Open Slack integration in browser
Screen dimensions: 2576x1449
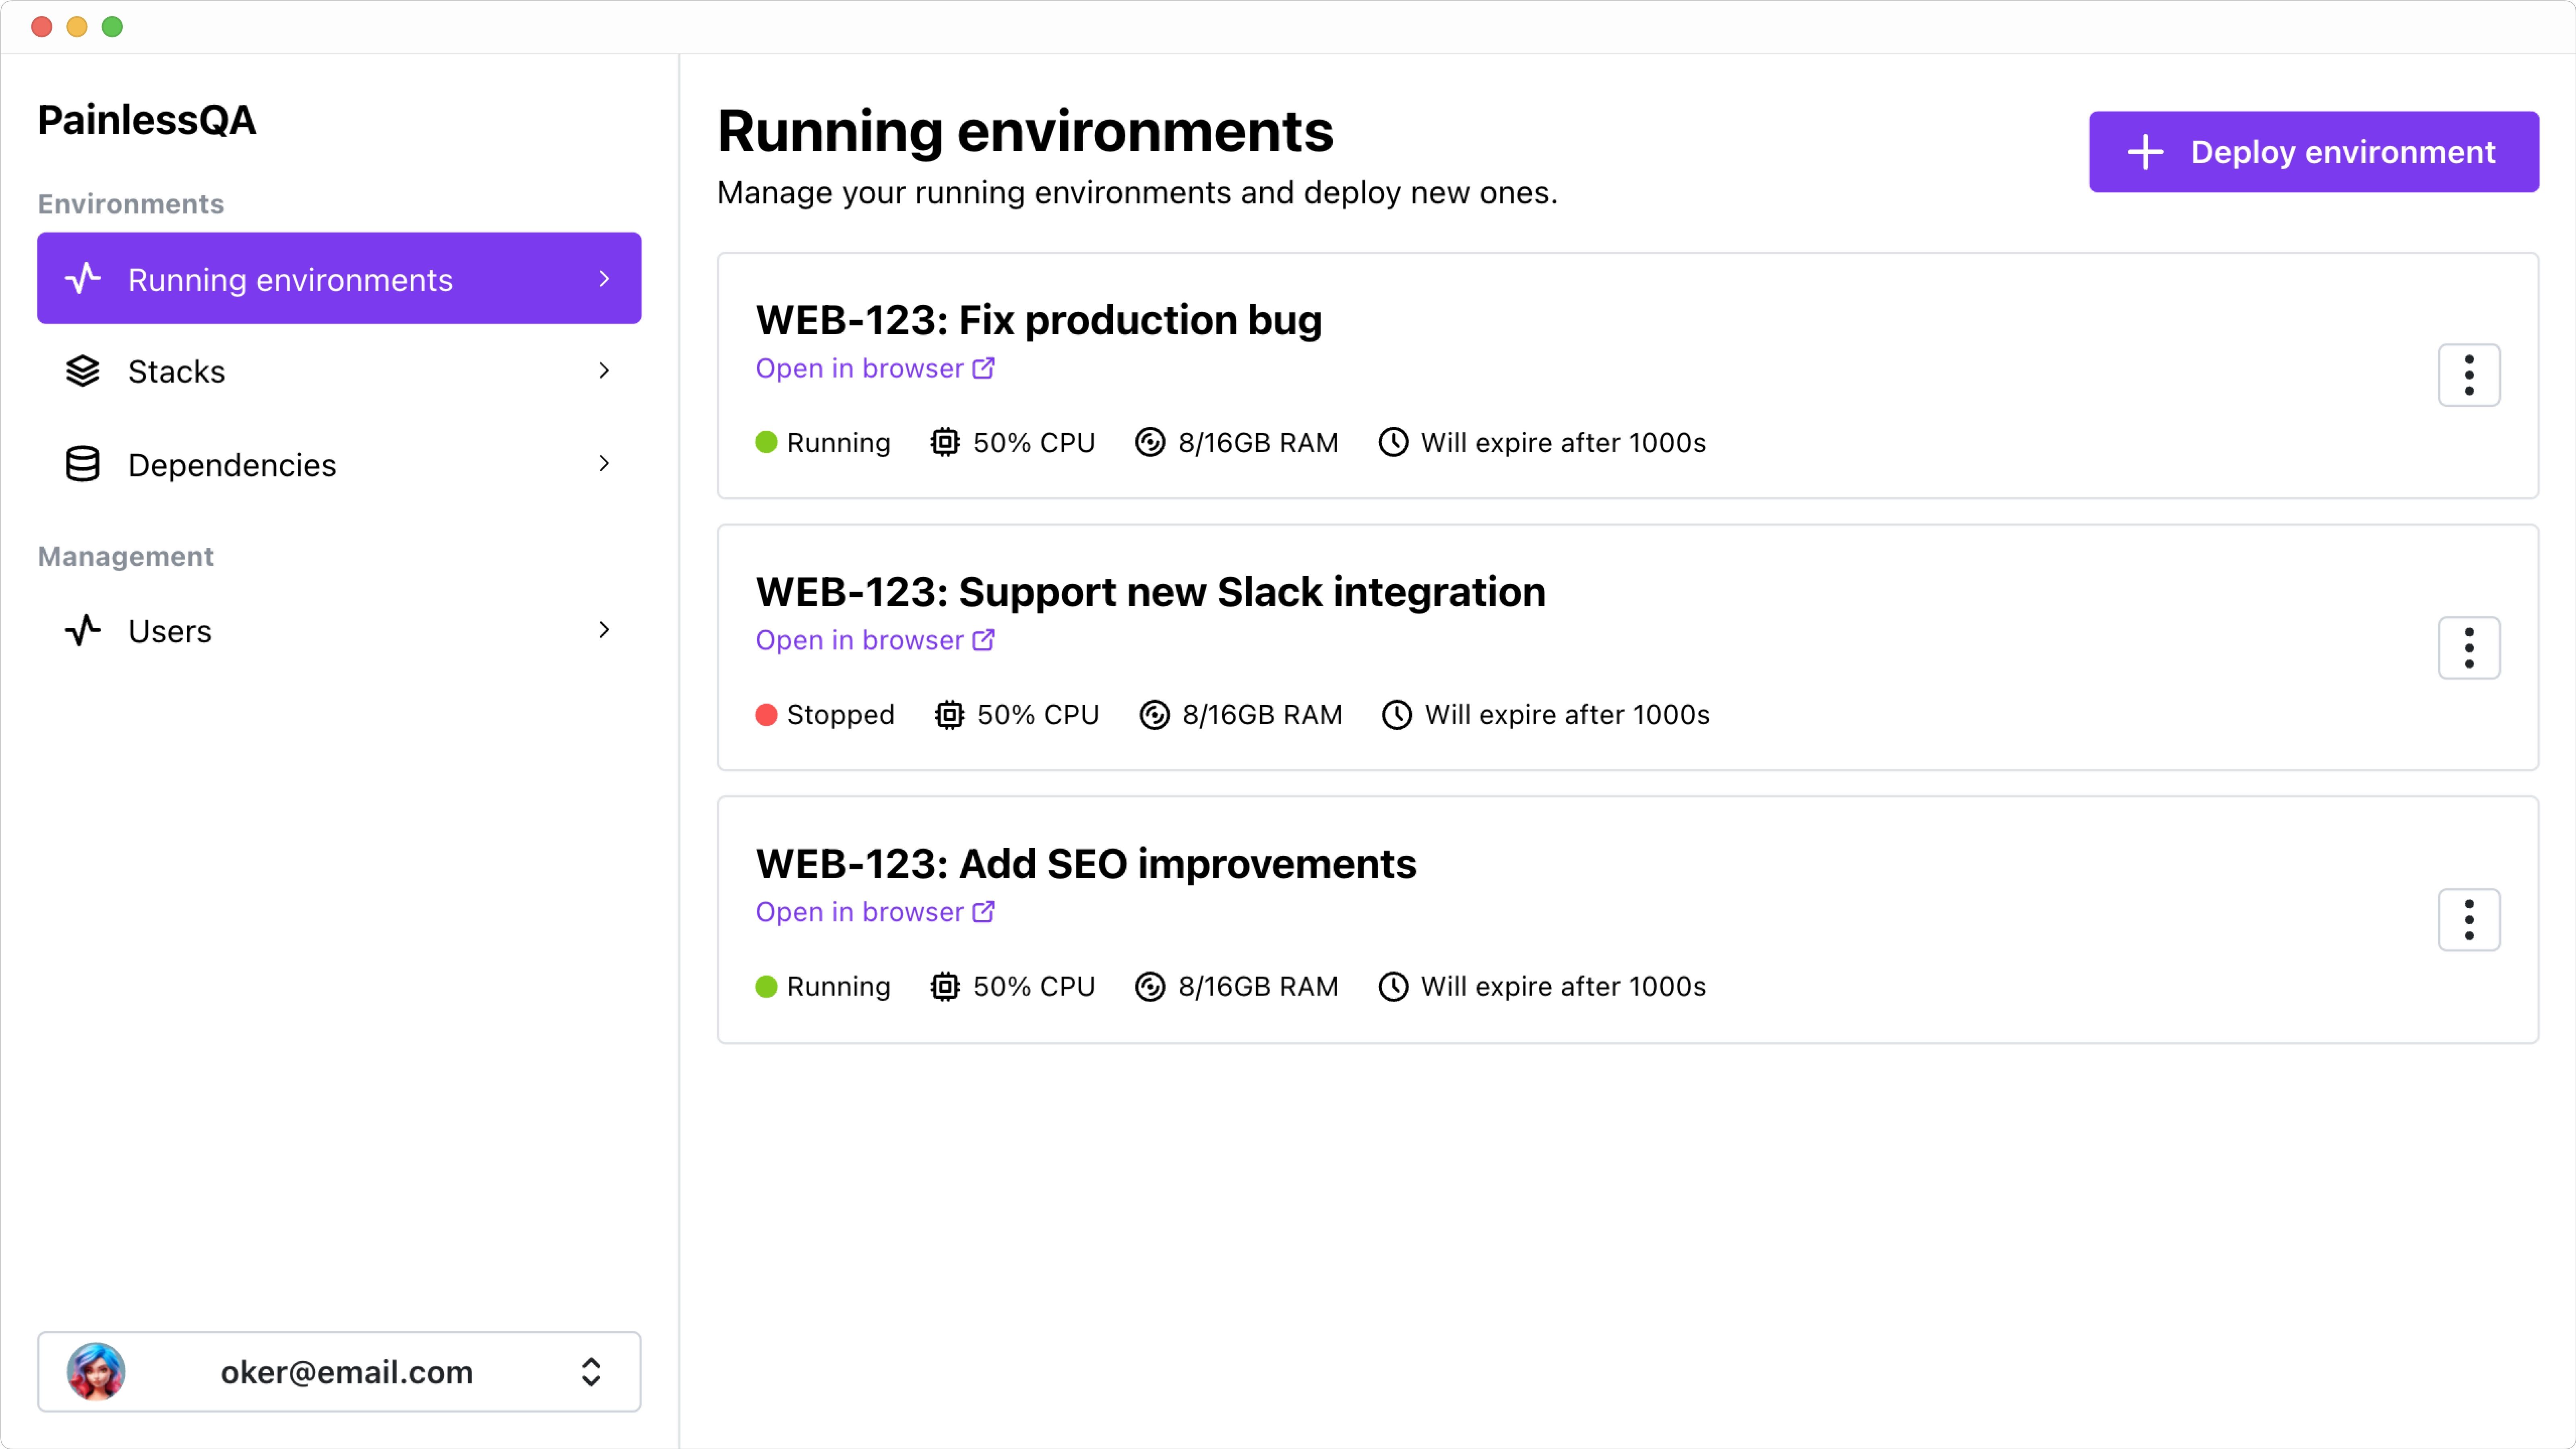tap(875, 640)
